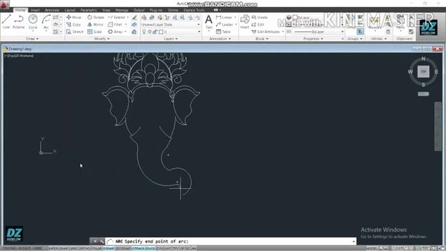Expand the Modify panel
Image resolution: width=446 pixels, height=251 pixels.
[x=102, y=39]
